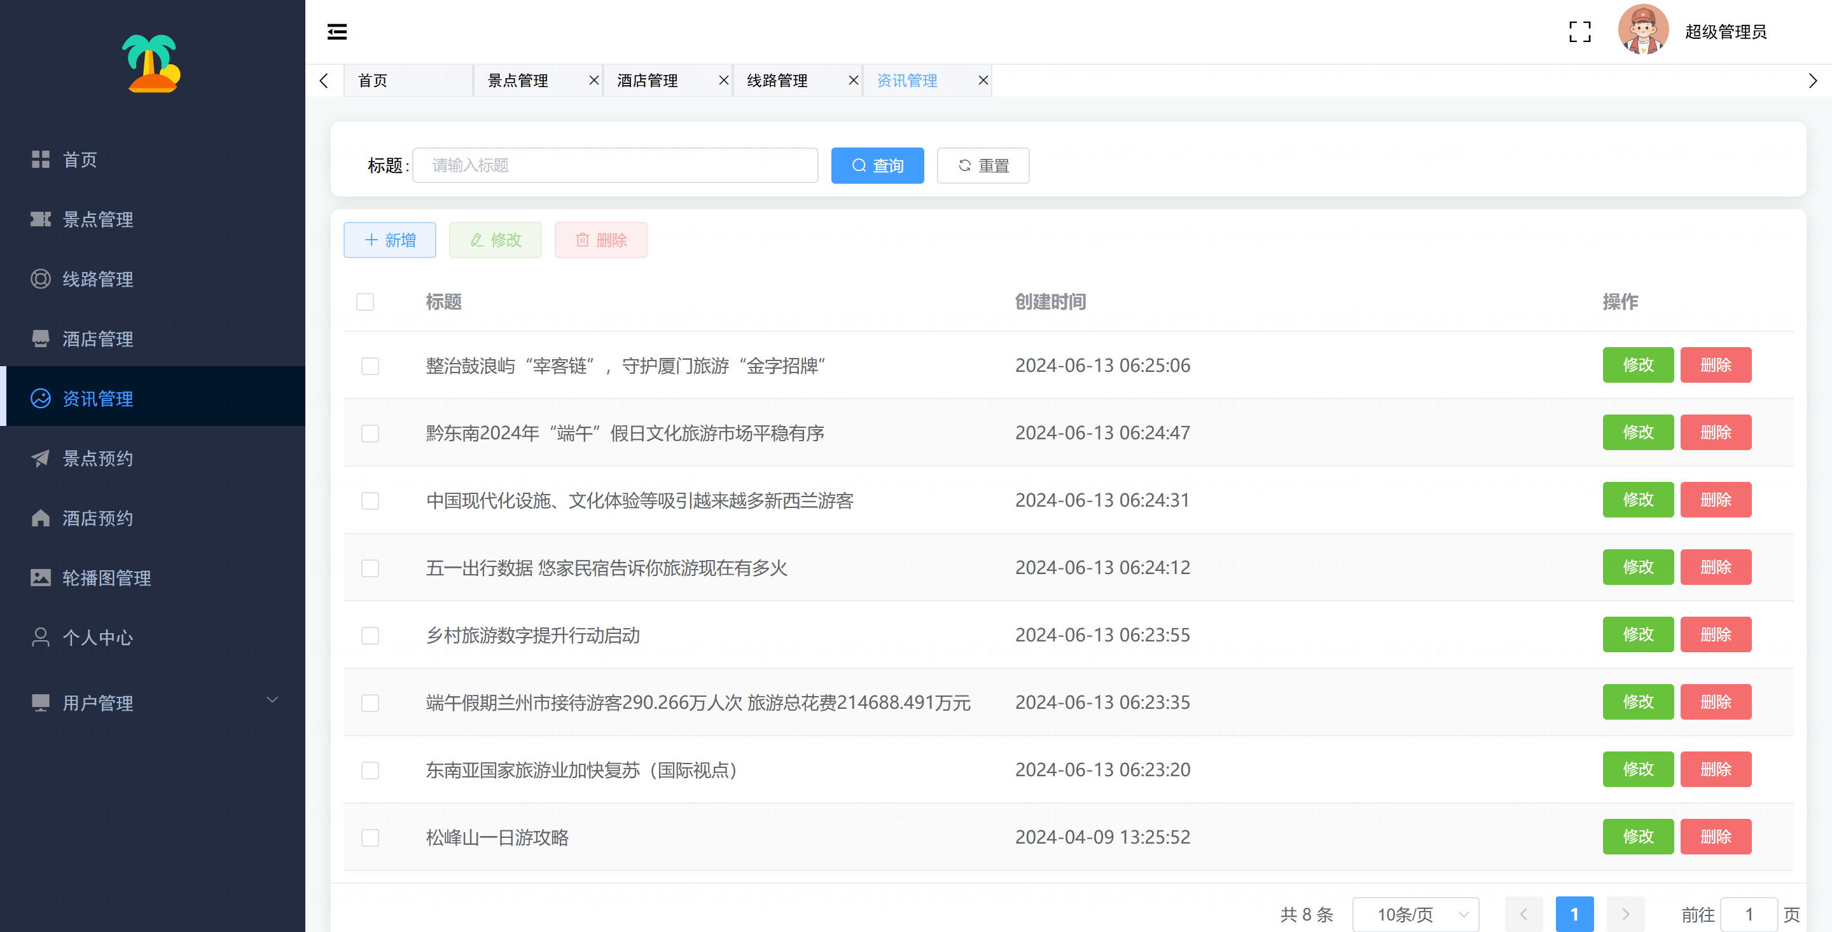Screen dimensions: 1832x932
Task: Close the 线路管理 tab
Action: [852, 80]
